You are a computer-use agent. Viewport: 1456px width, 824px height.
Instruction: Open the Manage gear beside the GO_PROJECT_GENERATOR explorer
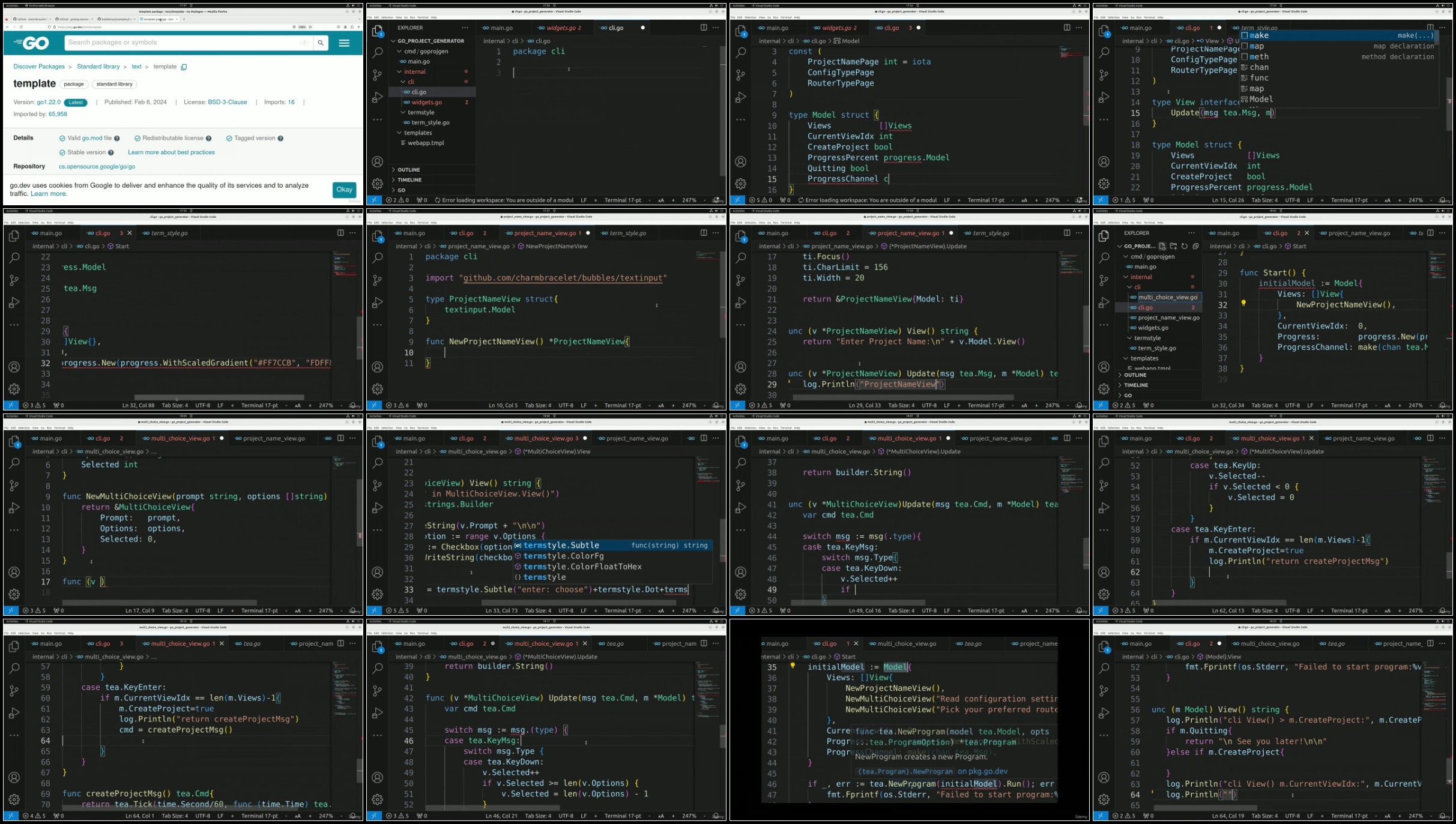point(377,184)
